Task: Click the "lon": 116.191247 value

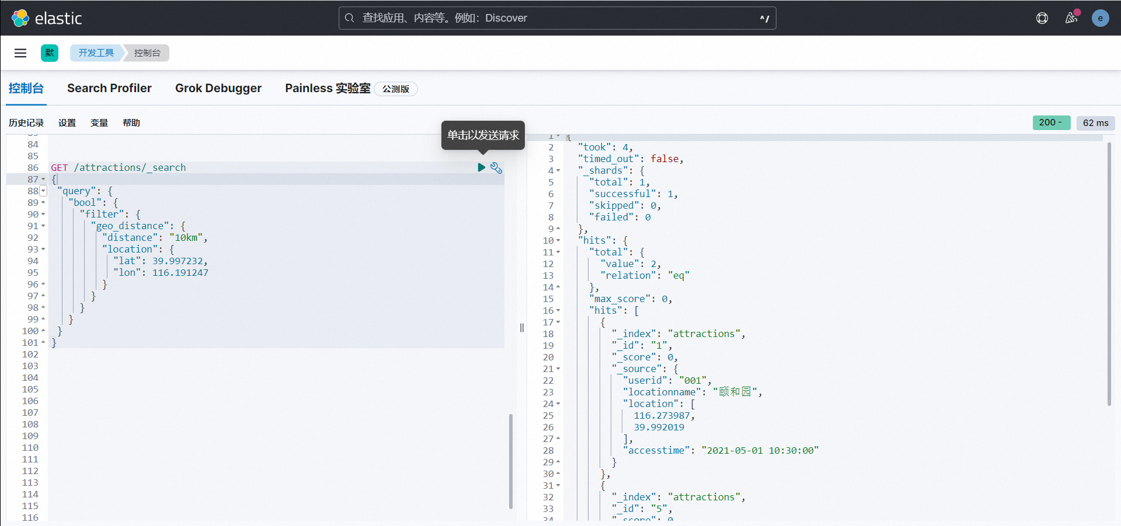Action: coord(180,272)
